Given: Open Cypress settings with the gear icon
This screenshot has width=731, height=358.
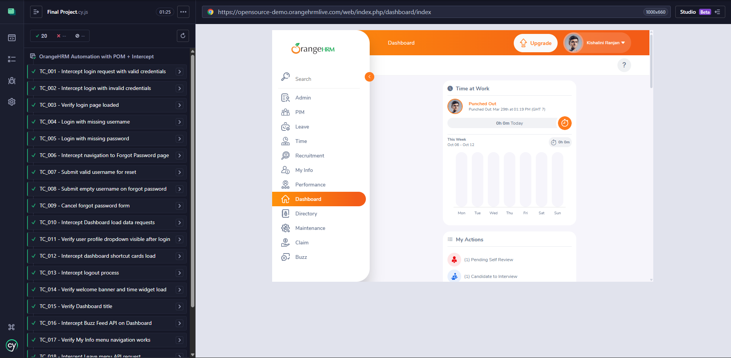Looking at the screenshot, I should pyautogui.click(x=12, y=102).
